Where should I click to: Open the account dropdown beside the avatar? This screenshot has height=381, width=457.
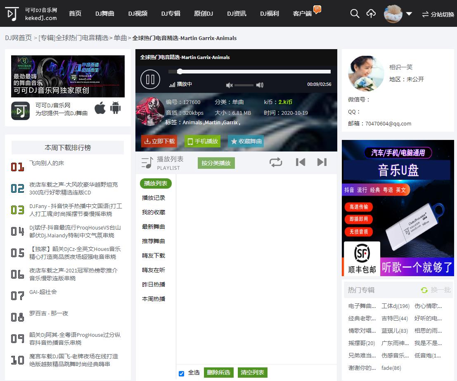click(409, 14)
